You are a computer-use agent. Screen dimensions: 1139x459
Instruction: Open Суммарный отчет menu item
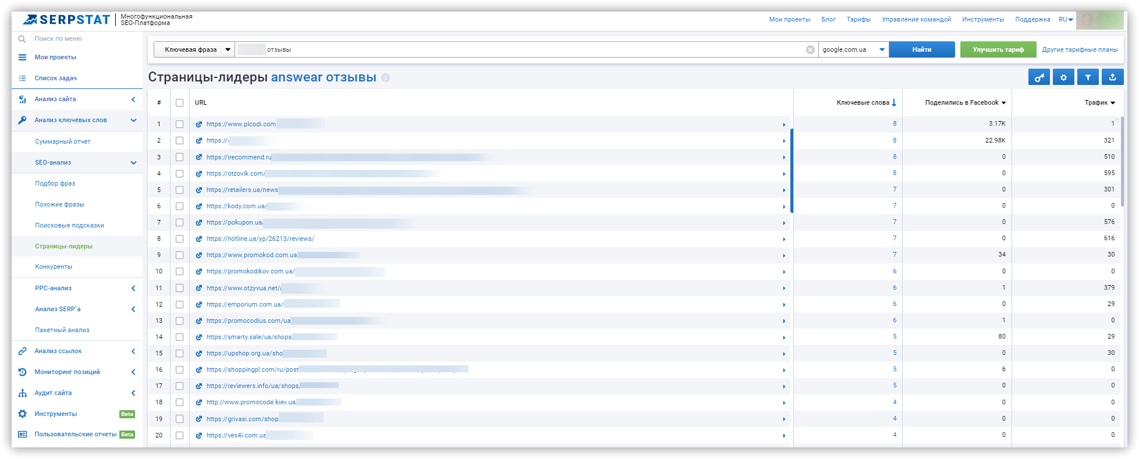[62, 142]
